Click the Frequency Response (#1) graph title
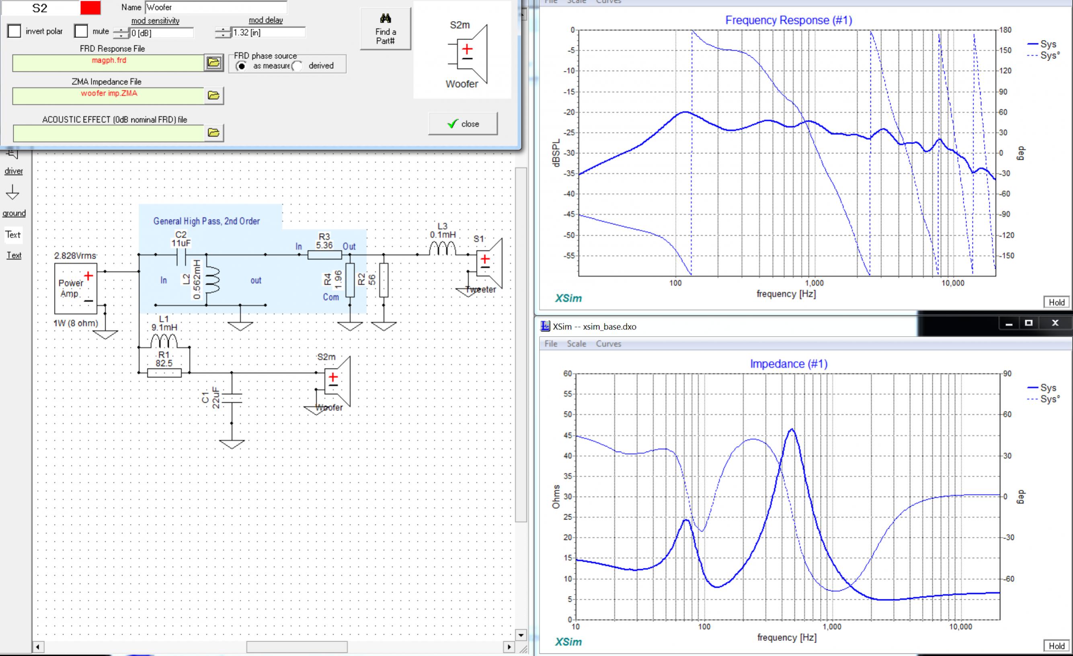 tap(789, 20)
